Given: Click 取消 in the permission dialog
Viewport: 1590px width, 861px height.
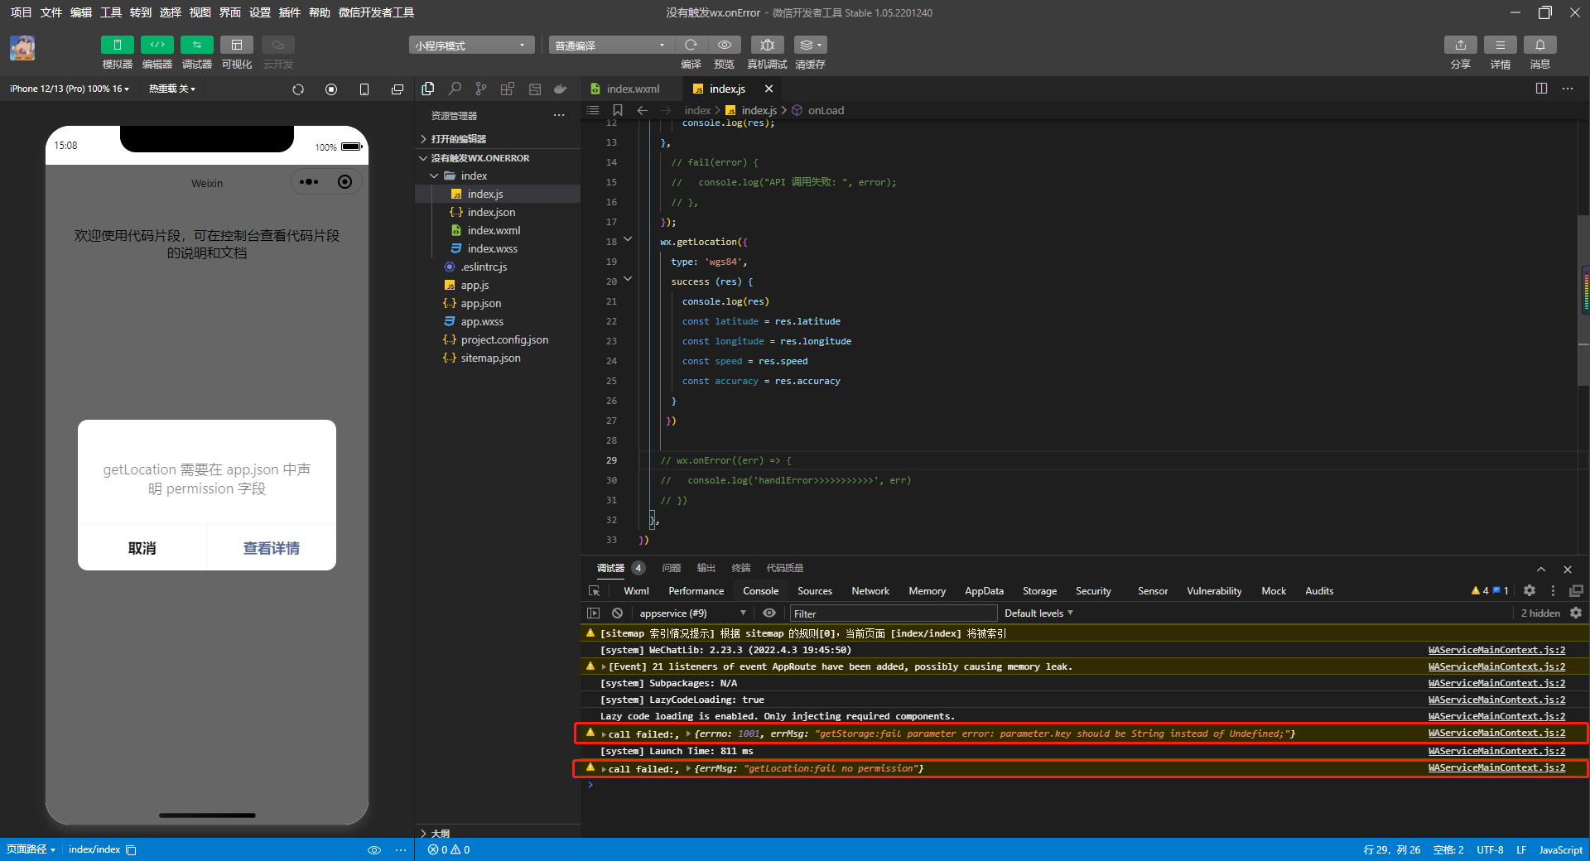Looking at the screenshot, I should pyautogui.click(x=142, y=548).
